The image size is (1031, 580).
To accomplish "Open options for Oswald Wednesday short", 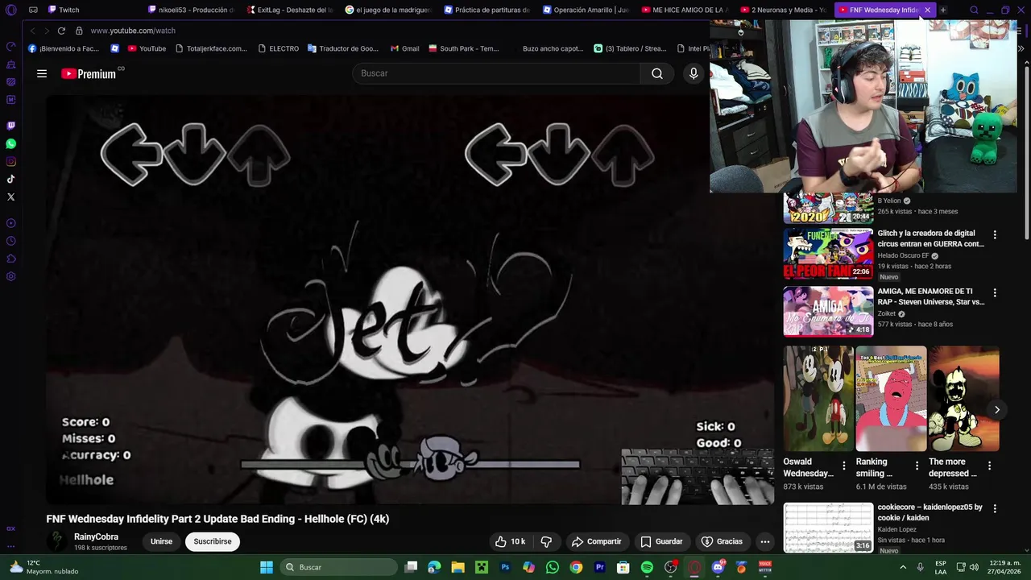I will coord(844,466).
